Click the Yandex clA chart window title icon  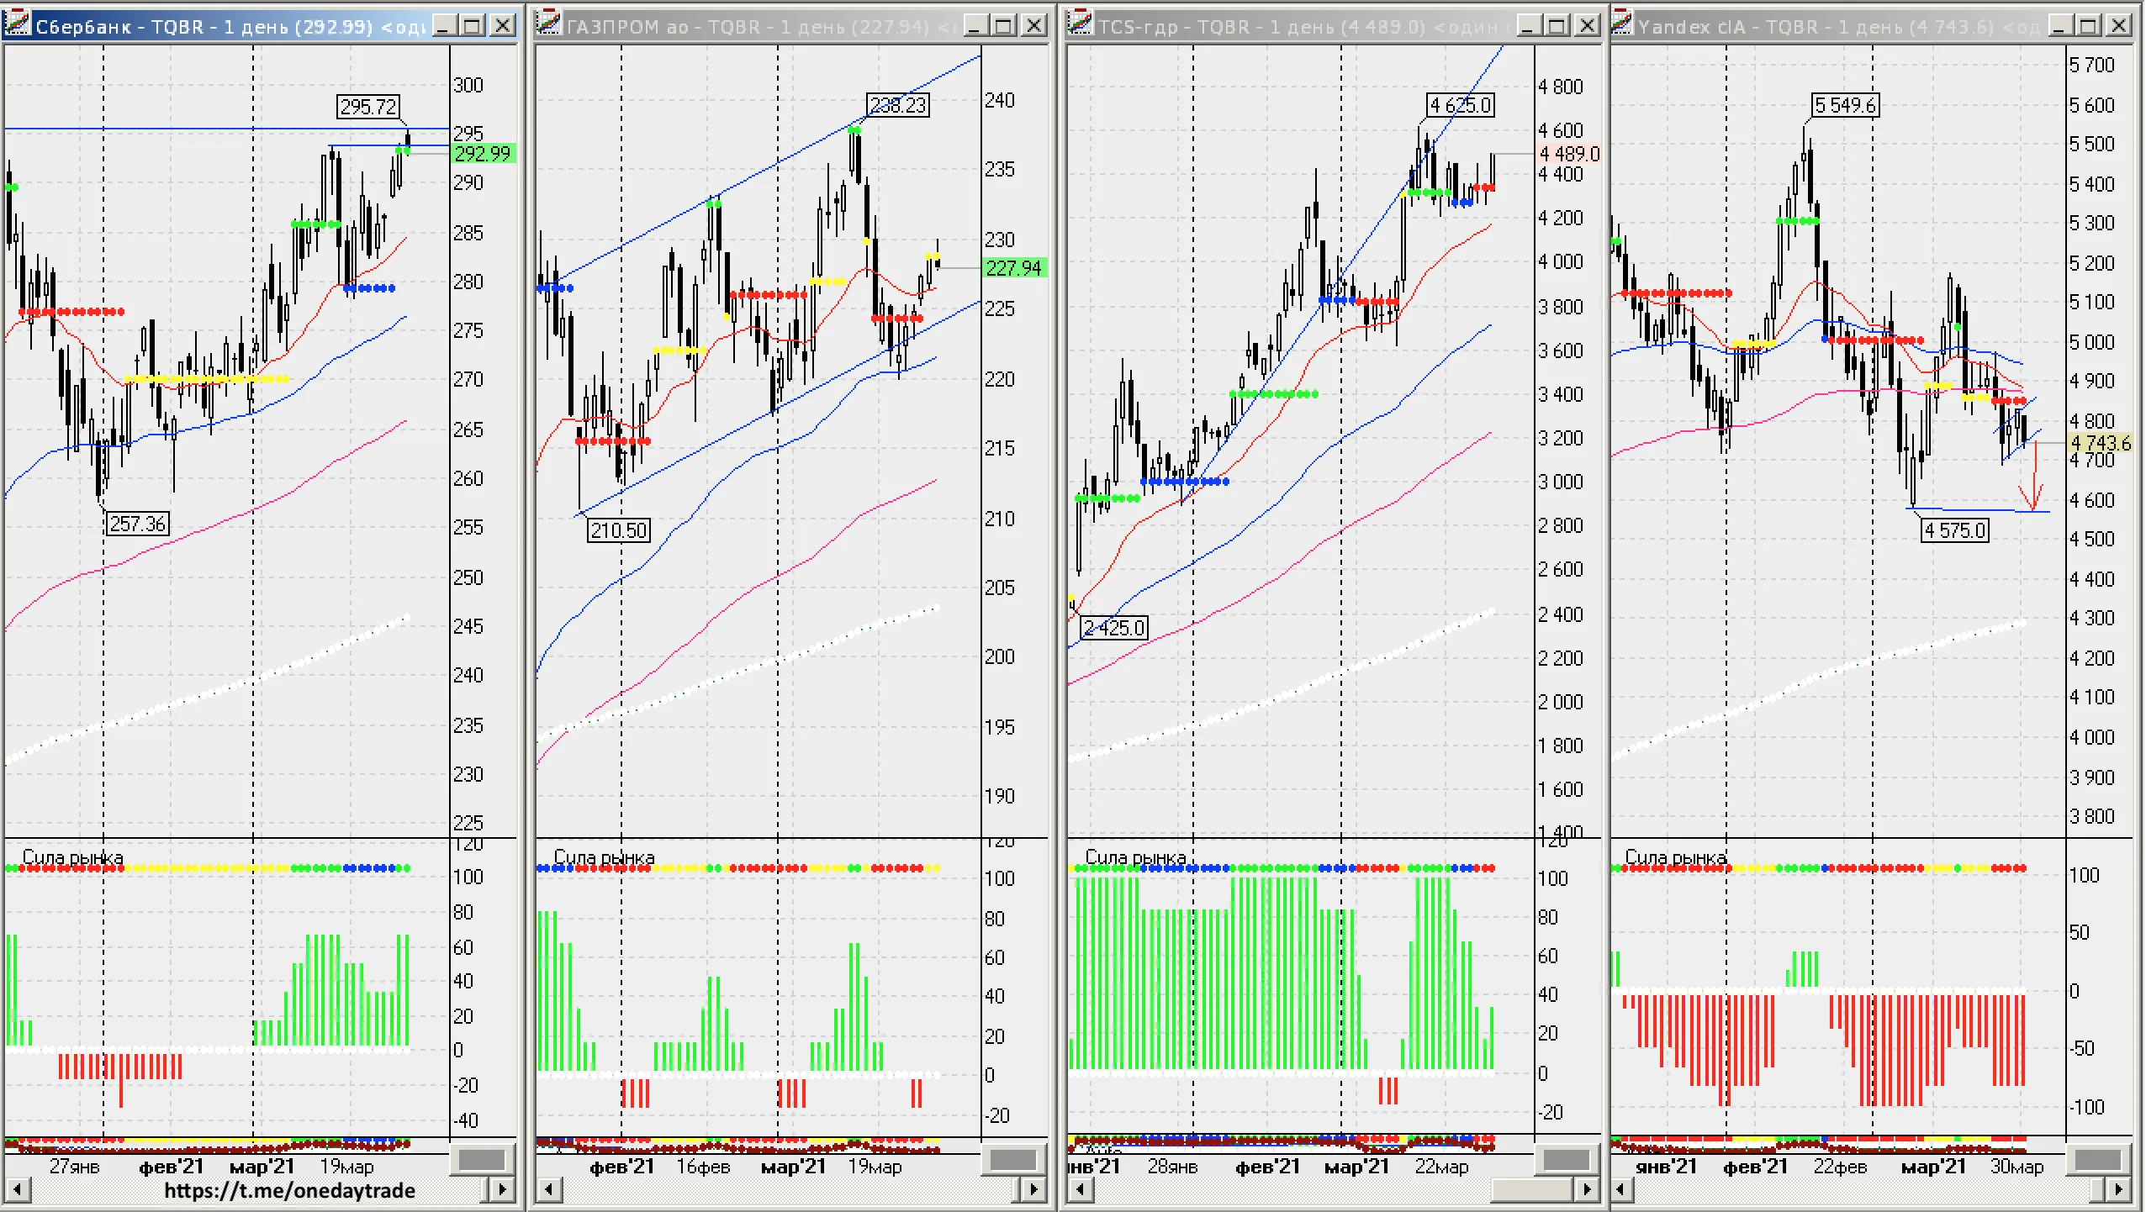pos(1622,24)
